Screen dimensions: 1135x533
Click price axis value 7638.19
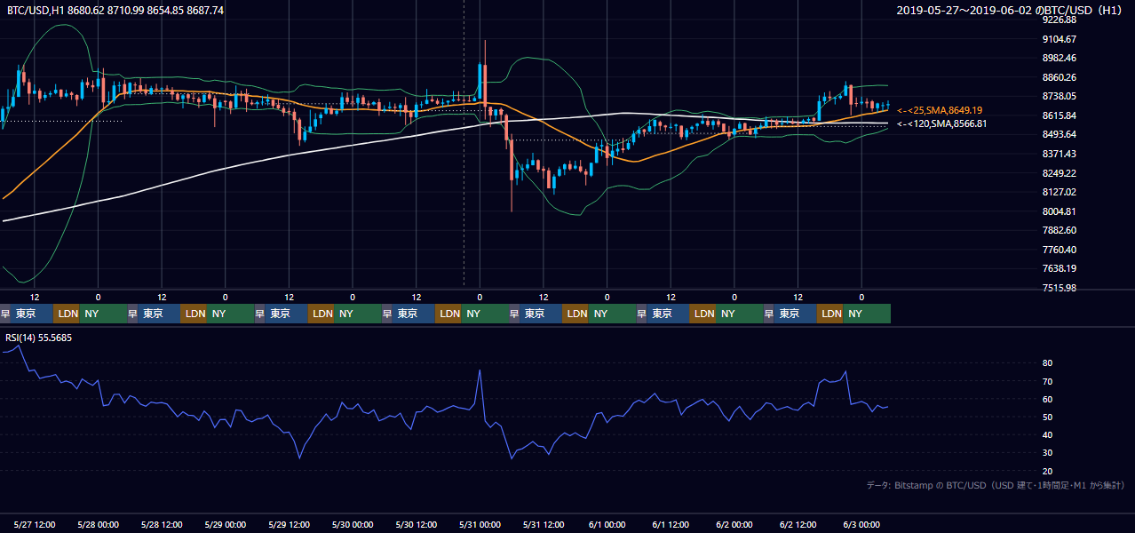(x=1060, y=268)
